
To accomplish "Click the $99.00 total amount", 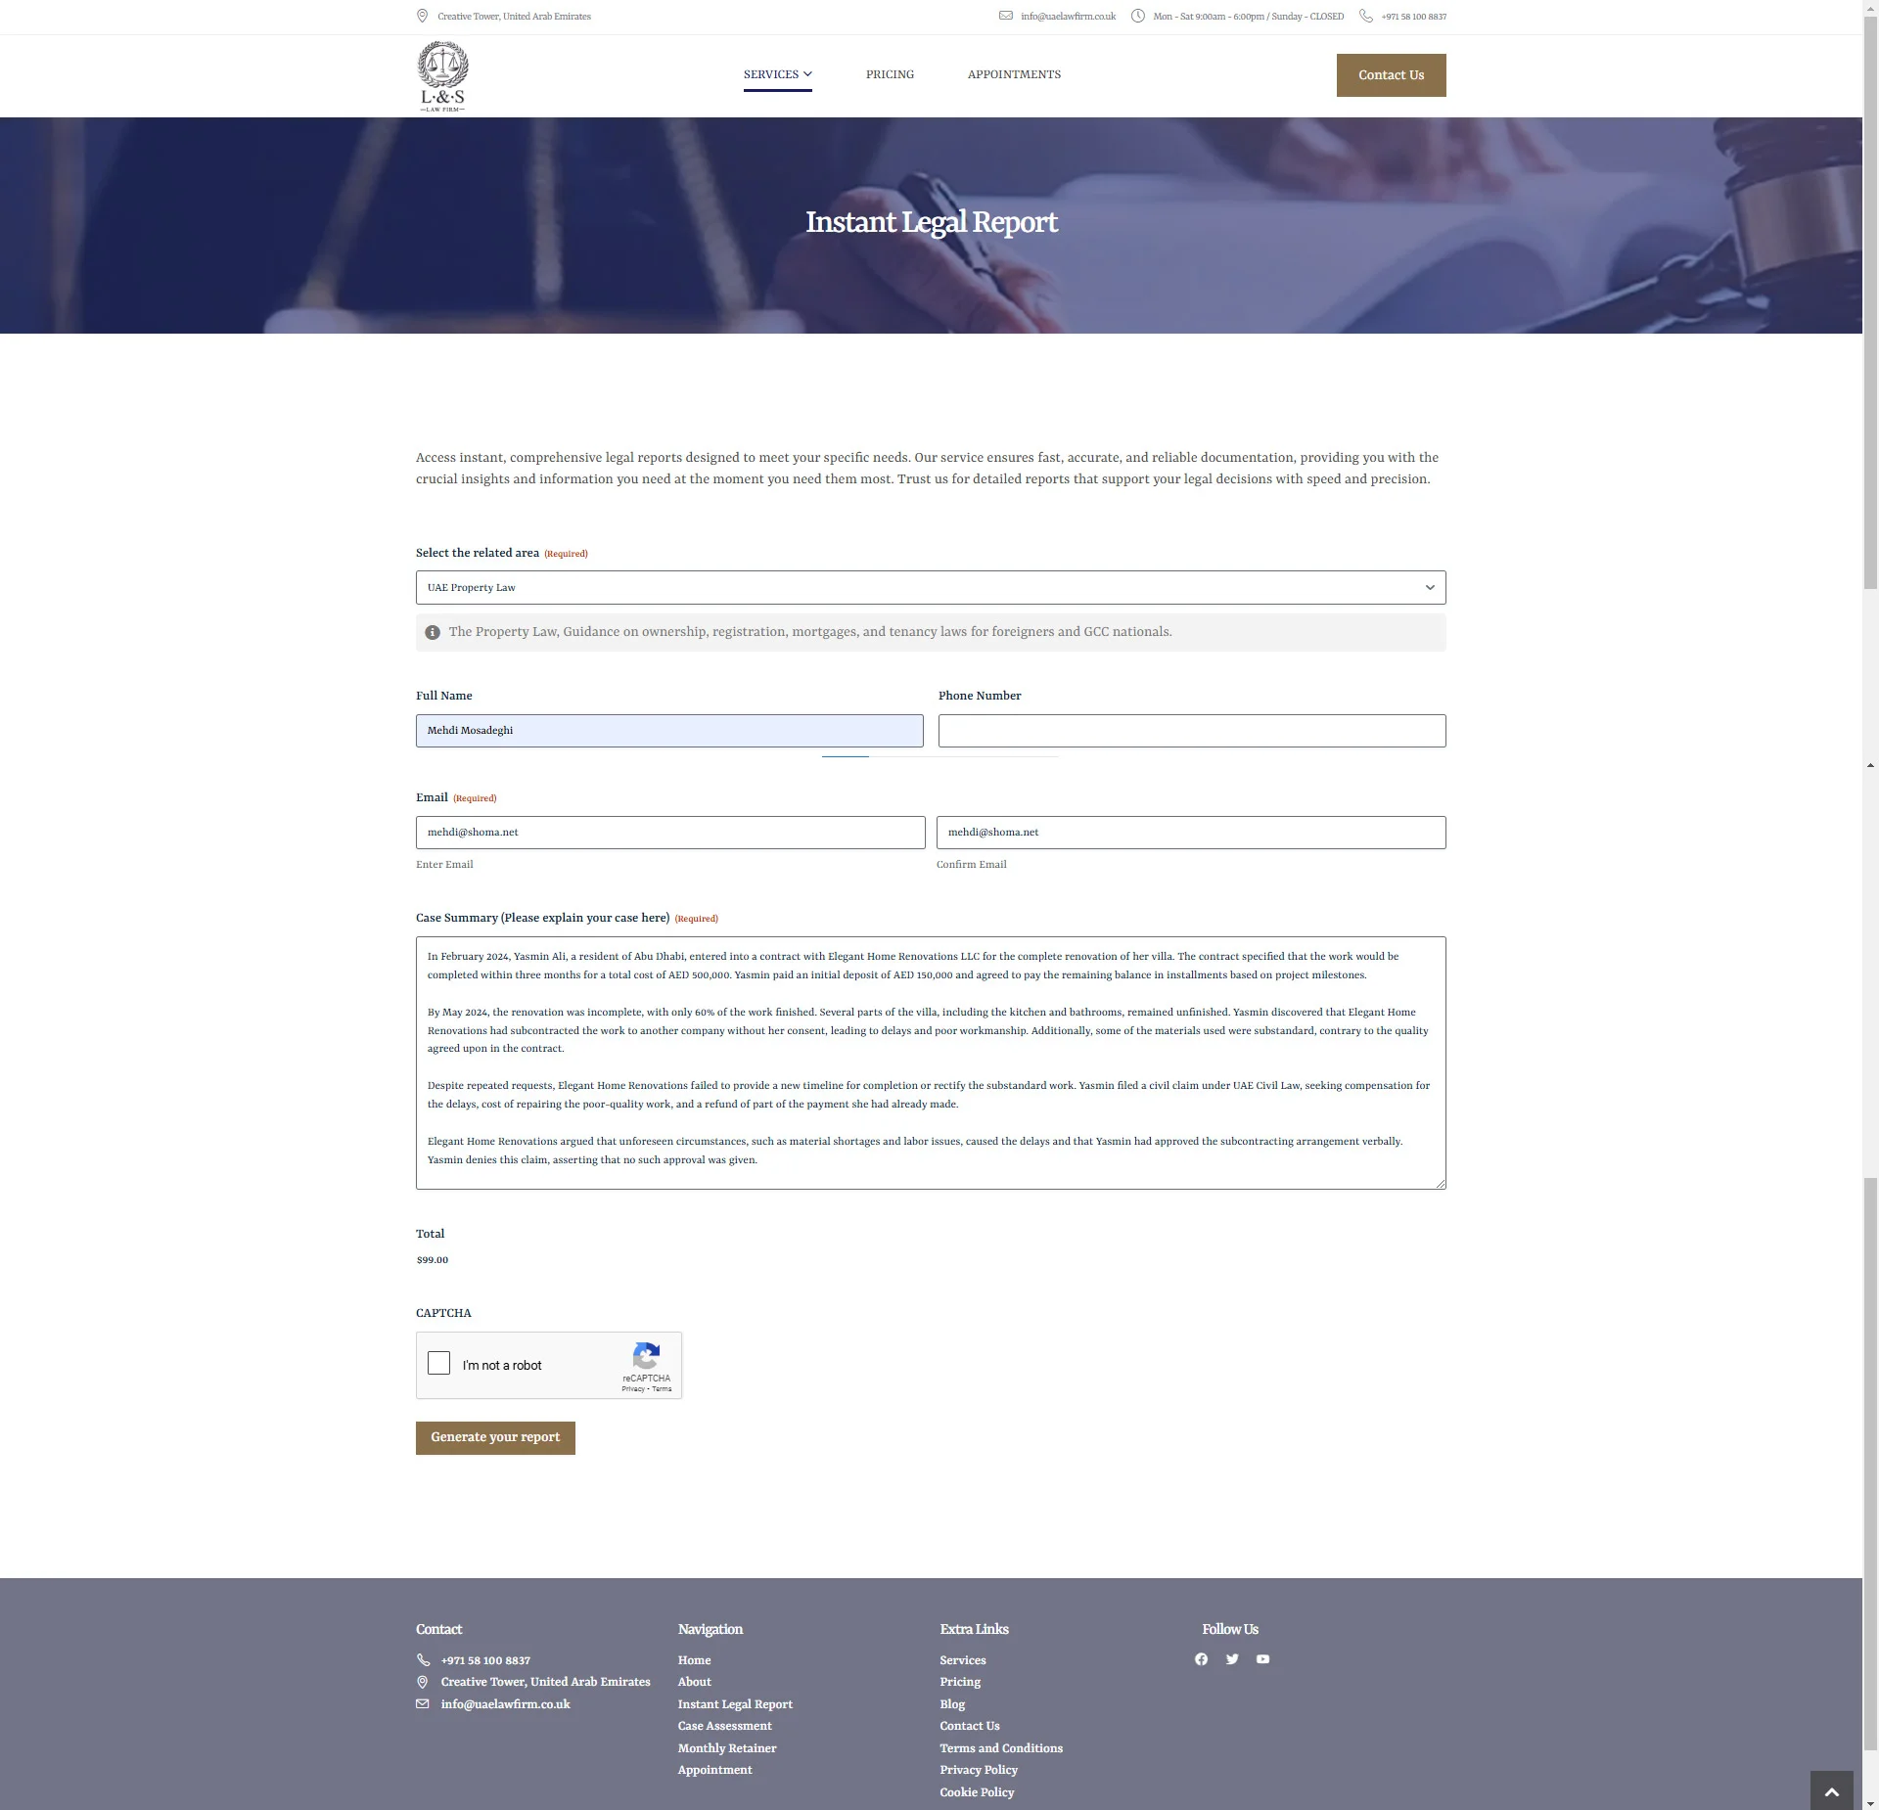I will (433, 1260).
